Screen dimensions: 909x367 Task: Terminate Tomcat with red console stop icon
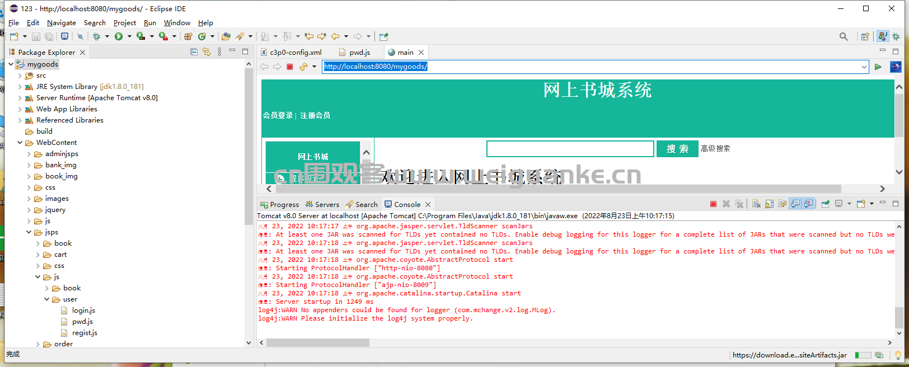click(x=713, y=204)
